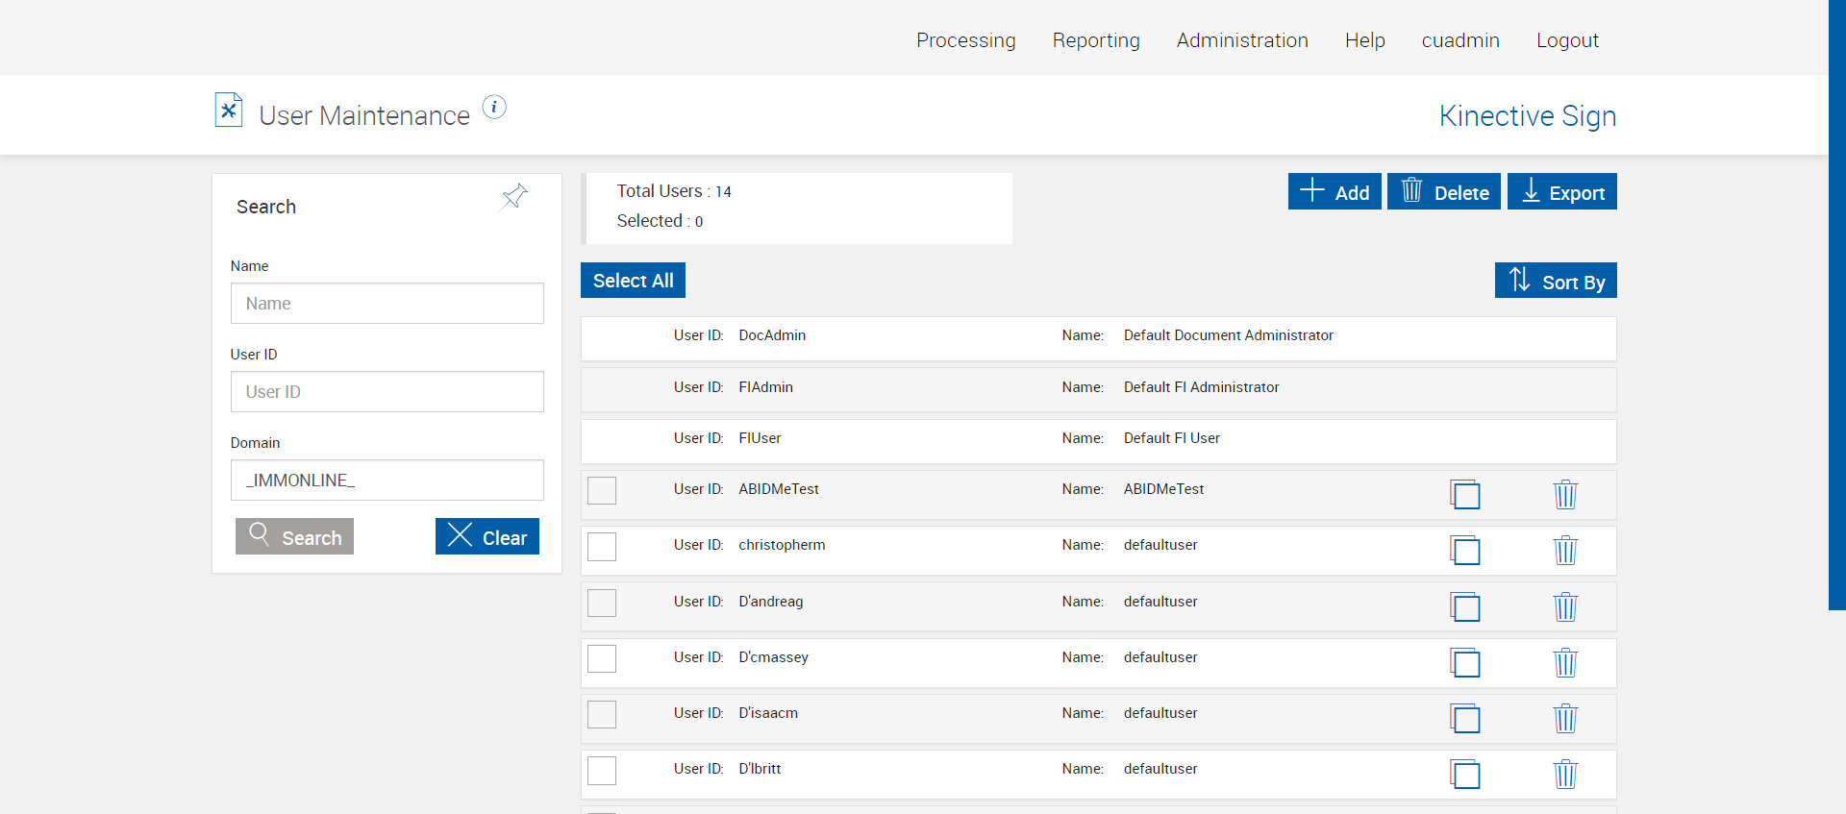Run the Search button

coord(294,536)
